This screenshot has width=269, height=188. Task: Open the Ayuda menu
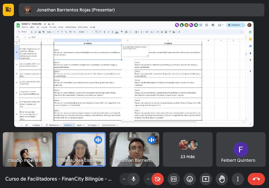[x=93, y=27]
